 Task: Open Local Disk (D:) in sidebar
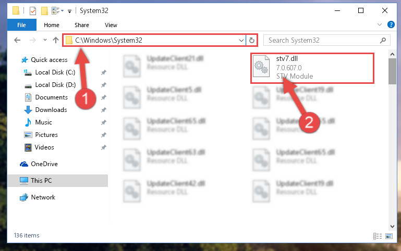(x=55, y=85)
